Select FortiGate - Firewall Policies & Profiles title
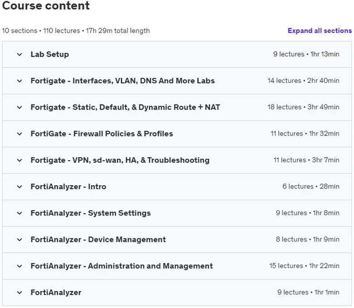Viewport: 354px width, 308px height. [102, 134]
